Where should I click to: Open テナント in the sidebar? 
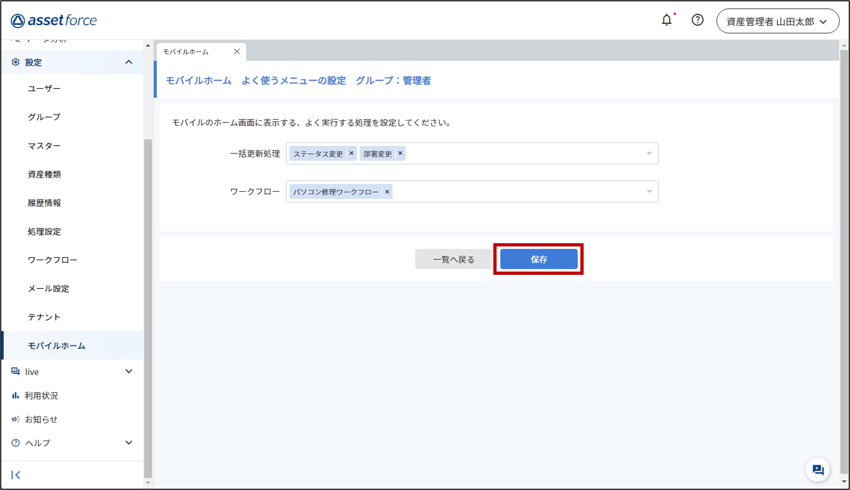[44, 317]
